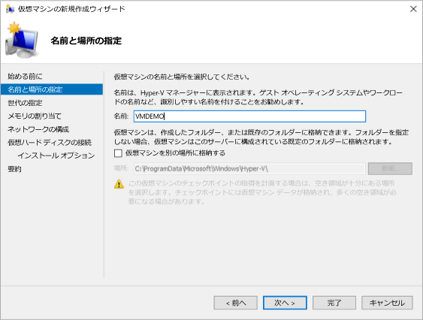Image resolution: width=423 pixels, height=320 pixels.
Task: Click the yellow warning triangle icon
Action: (x=119, y=184)
